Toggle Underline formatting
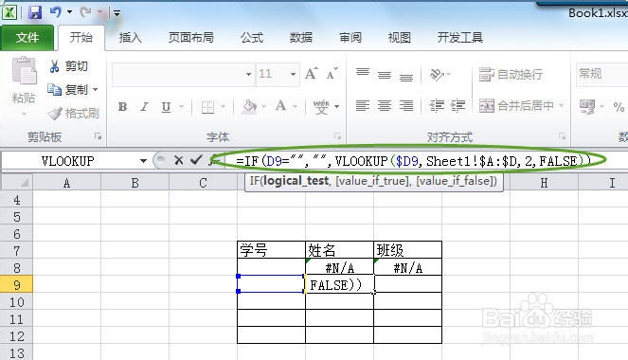Screen dimensions: 628x360 click(166, 107)
